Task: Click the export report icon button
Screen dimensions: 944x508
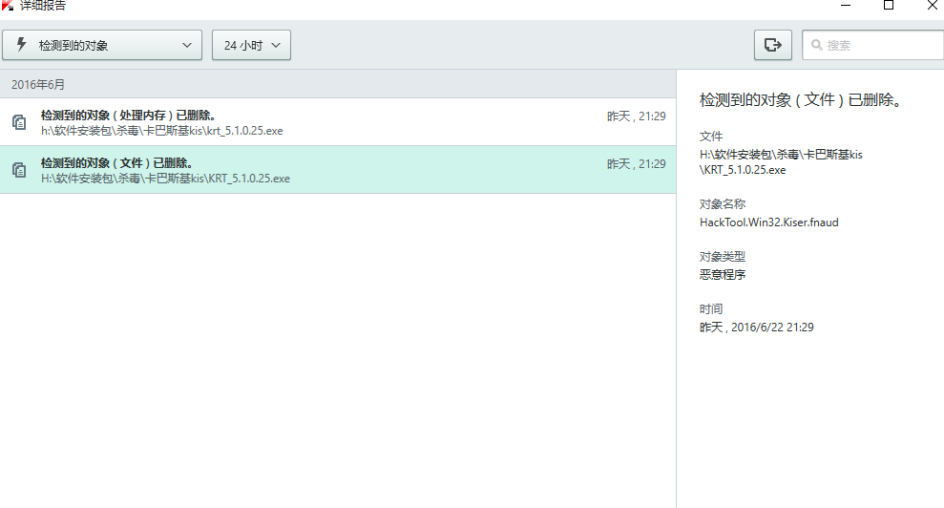Action: coord(773,45)
